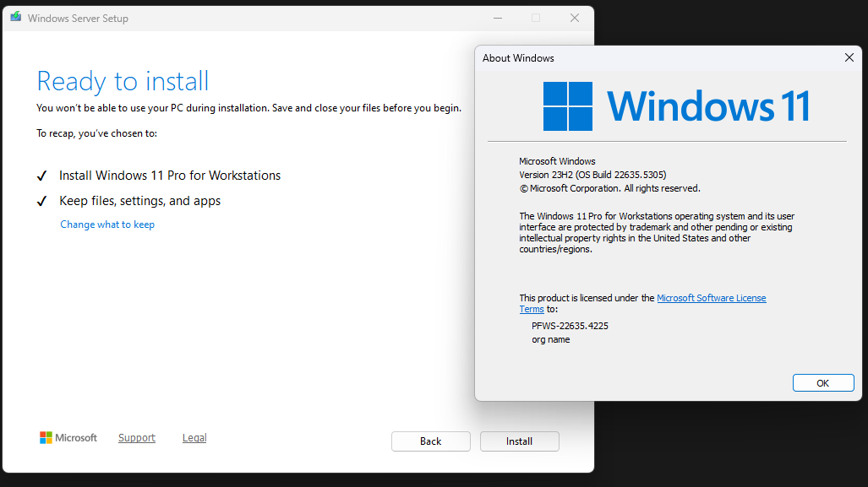Image resolution: width=868 pixels, height=487 pixels.
Task: Click the 'Ready to install' heading
Action: coord(123,81)
